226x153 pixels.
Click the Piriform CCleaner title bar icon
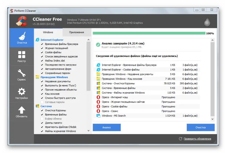(11, 11)
